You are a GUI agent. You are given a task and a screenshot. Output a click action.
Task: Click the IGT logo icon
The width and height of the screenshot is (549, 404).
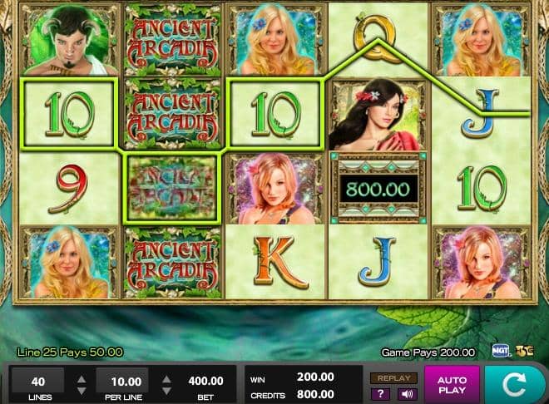click(x=501, y=351)
